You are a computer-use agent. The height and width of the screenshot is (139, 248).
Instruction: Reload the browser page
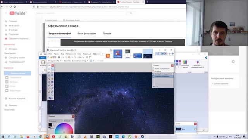[10, 7]
